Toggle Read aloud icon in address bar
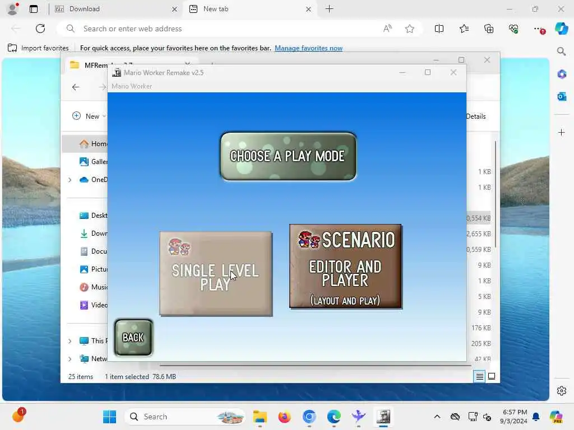This screenshot has width=574, height=430. pos(387,29)
